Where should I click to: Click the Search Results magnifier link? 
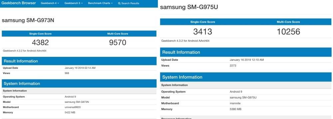point(129,3)
